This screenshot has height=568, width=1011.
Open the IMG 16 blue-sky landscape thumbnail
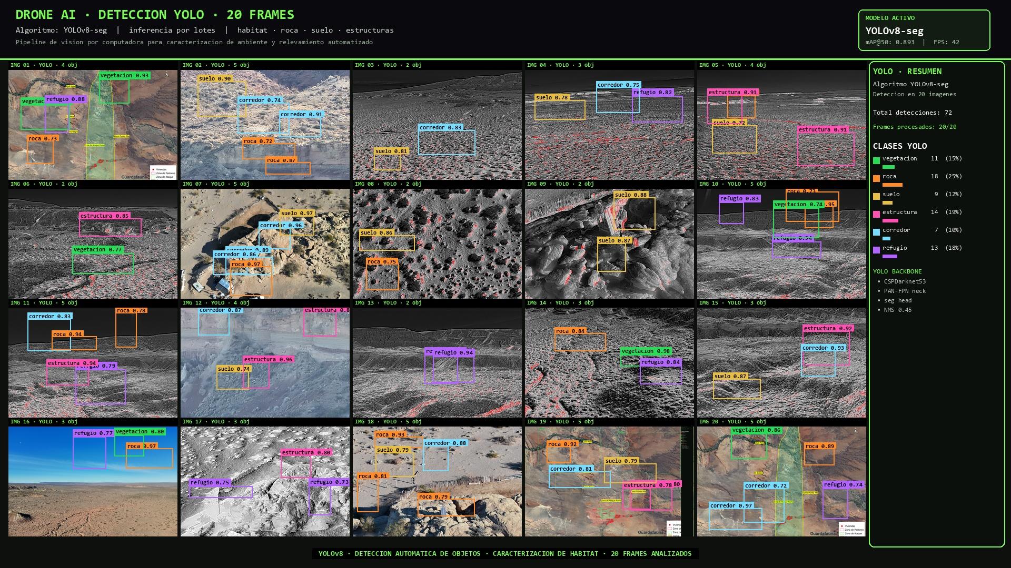[93, 482]
